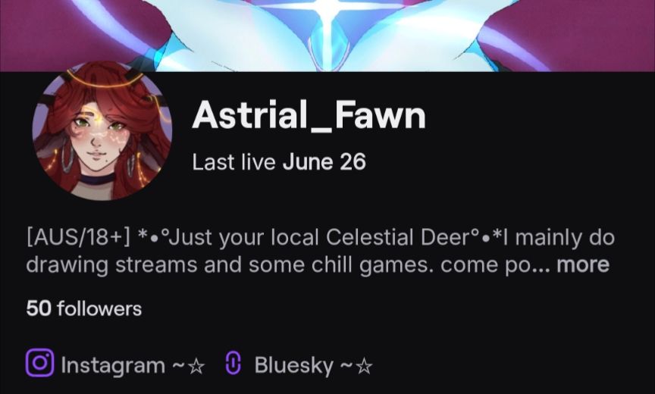Tap the tilde next to Instagram
Image resolution: width=655 pixels, height=394 pixels.
click(178, 367)
